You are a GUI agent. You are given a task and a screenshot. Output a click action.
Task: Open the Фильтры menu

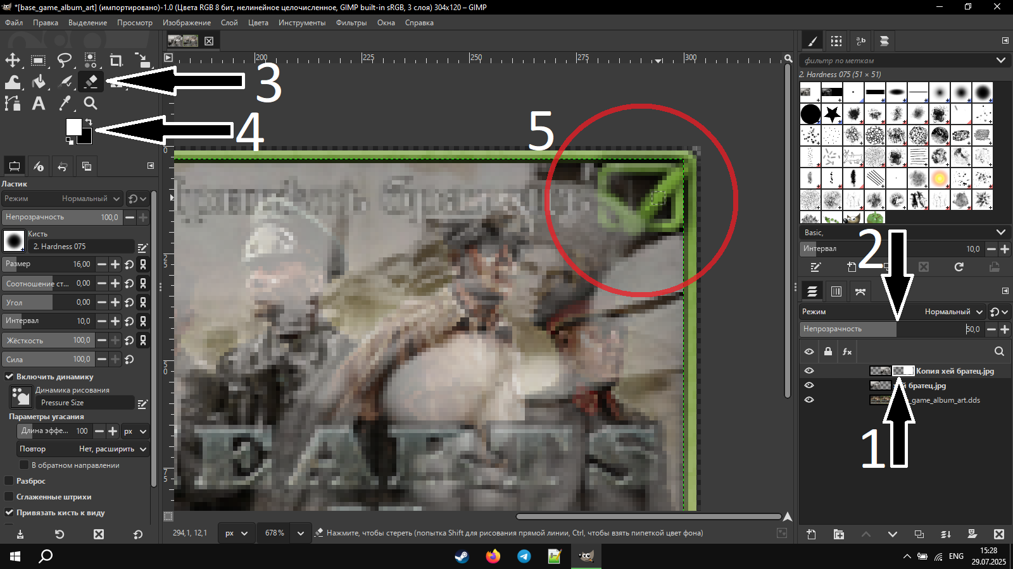(x=351, y=23)
